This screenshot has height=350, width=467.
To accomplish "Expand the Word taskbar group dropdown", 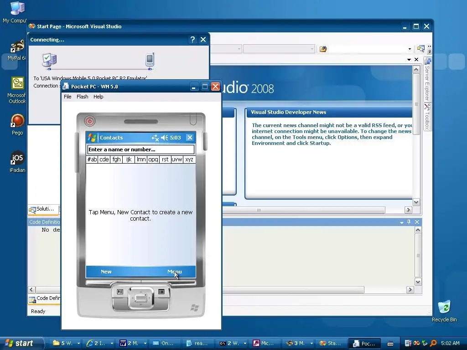I will pos(145,344).
